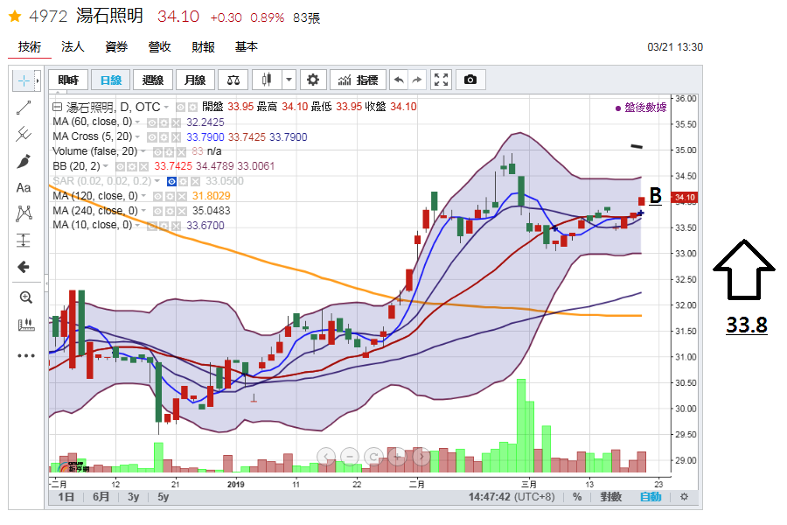Select the trend line drawing tool
The image size is (787, 525).
pyautogui.click(x=24, y=108)
